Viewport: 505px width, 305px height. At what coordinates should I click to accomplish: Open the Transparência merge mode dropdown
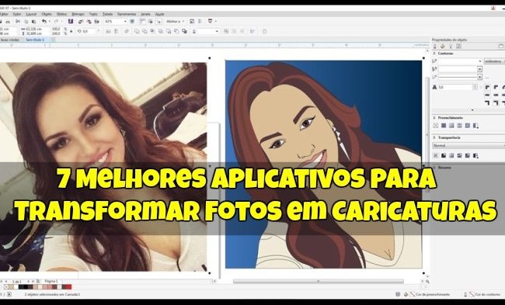468,145
